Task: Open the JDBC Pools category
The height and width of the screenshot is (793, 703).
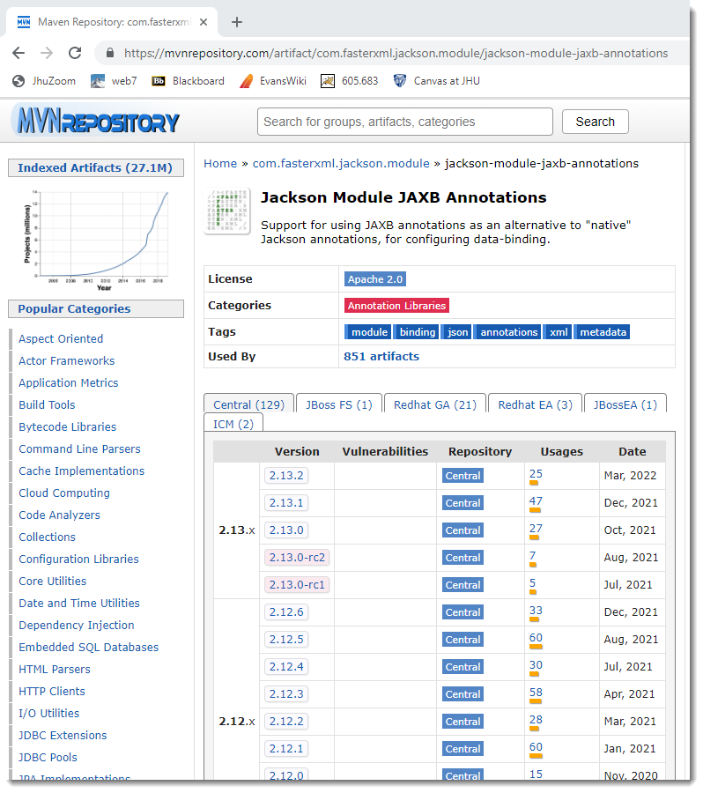Action: pos(48,758)
